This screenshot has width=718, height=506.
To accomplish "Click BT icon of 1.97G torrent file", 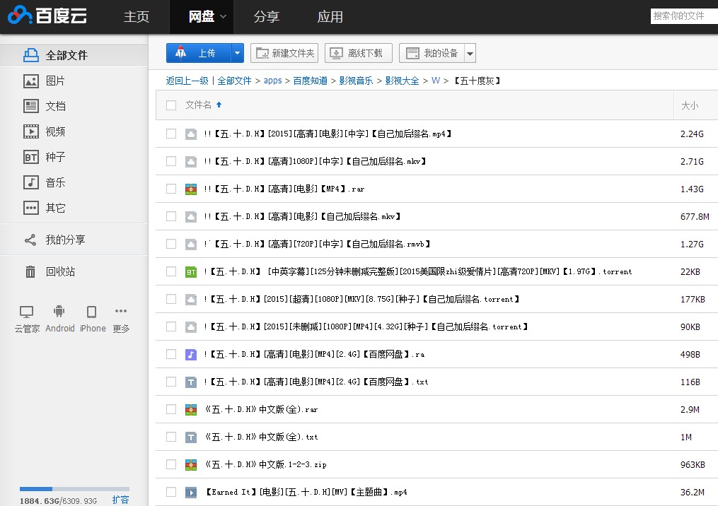I will click(191, 272).
